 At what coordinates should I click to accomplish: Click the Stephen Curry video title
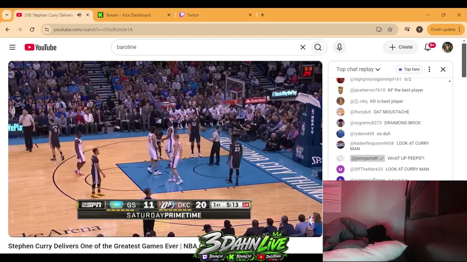pyautogui.click(x=103, y=246)
